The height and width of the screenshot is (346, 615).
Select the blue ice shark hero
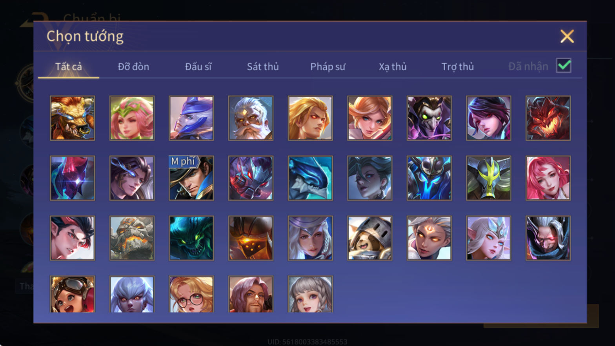point(310,178)
